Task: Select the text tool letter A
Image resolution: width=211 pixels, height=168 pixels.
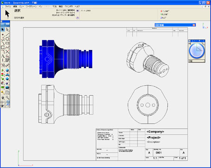Action: [x=3, y=56]
